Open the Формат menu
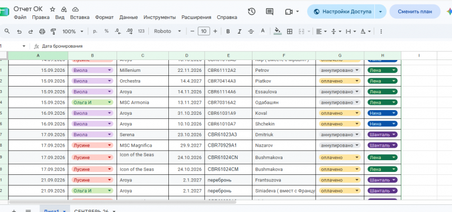The image size is (452, 212). click(x=104, y=17)
